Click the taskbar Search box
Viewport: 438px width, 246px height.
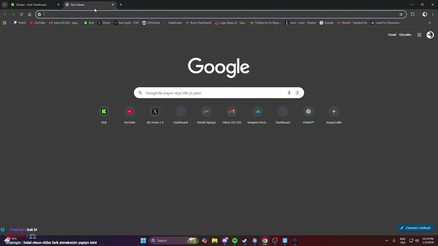click(x=174, y=241)
